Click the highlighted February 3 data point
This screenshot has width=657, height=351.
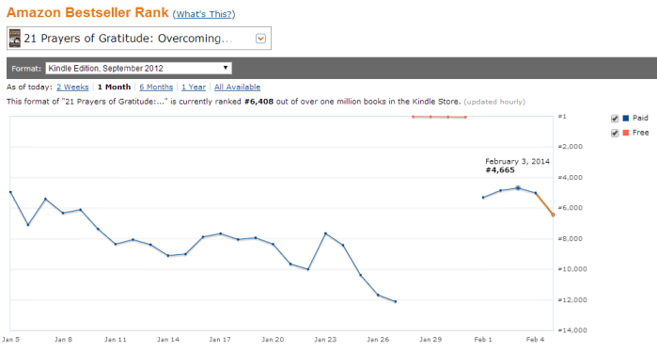click(x=518, y=188)
